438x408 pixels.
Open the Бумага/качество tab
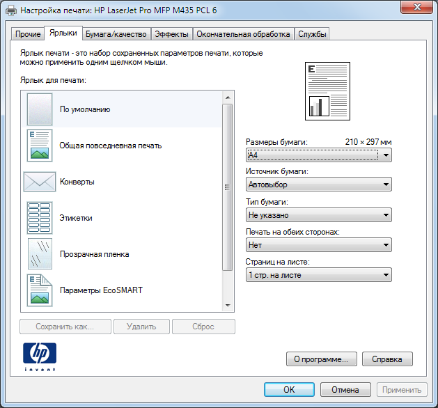(116, 34)
